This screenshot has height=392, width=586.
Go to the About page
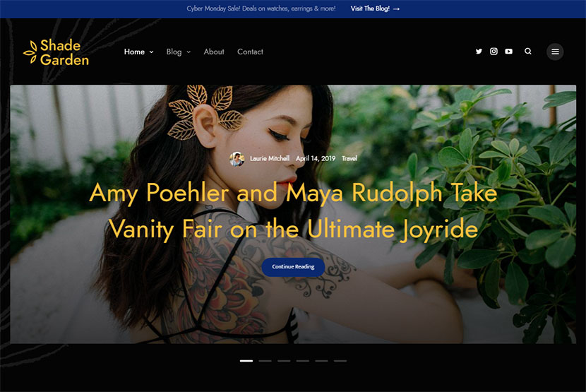point(214,52)
